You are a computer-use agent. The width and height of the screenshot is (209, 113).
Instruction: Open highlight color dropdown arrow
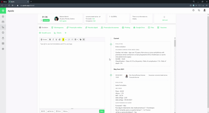[x=66, y=39]
